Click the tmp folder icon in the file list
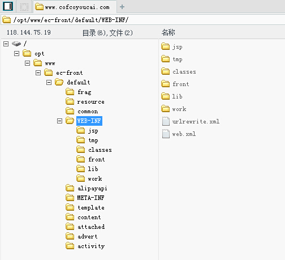The width and height of the screenshot is (285, 260). pyautogui.click(x=166, y=59)
